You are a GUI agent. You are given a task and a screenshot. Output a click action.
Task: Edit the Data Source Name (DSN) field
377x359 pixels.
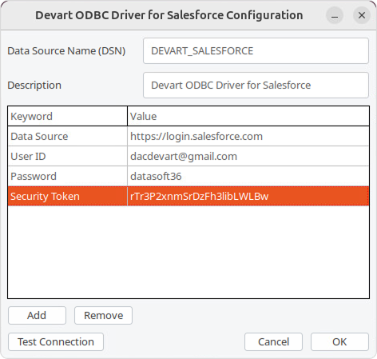(x=256, y=50)
